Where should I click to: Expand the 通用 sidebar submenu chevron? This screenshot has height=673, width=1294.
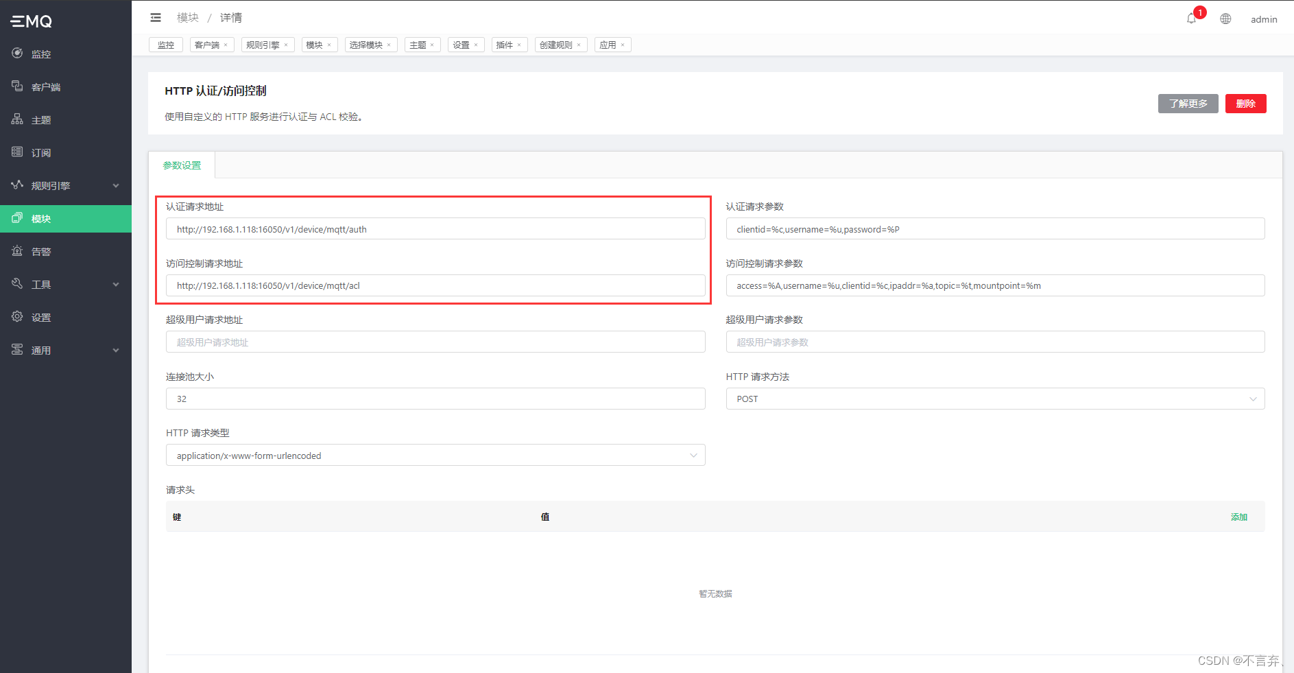coord(116,351)
